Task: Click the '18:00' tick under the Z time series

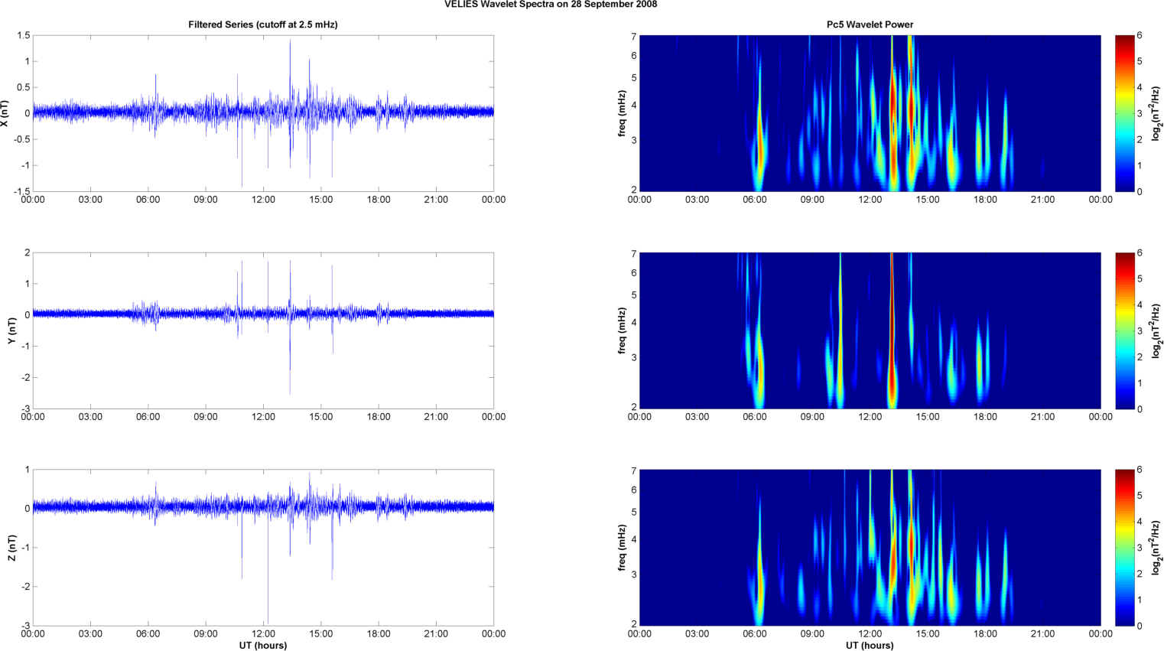Action: coord(379,633)
